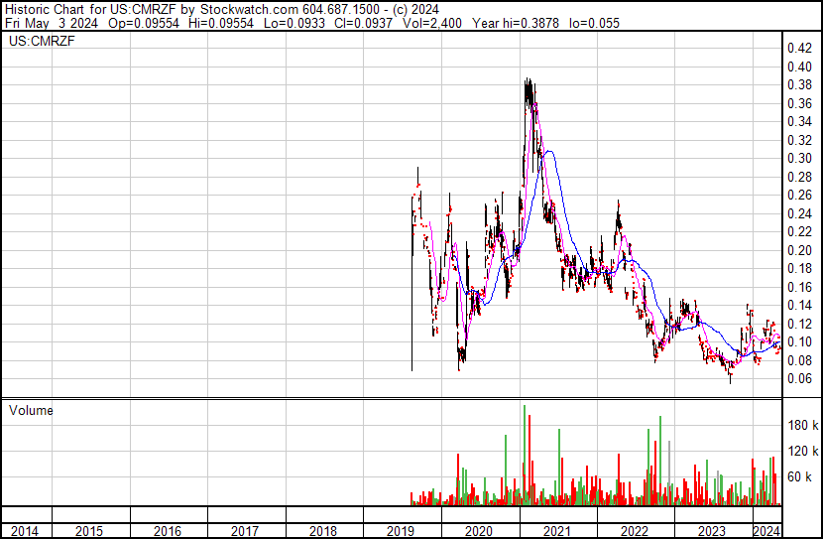Click the 0.06 price axis label
The image size is (823, 539).
pyautogui.click(x=799, y=379)
